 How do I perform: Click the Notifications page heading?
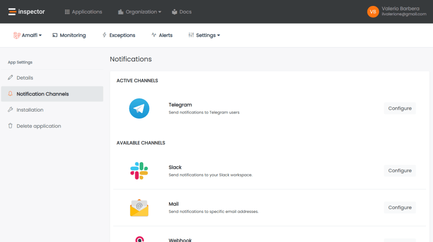(131, 59)
